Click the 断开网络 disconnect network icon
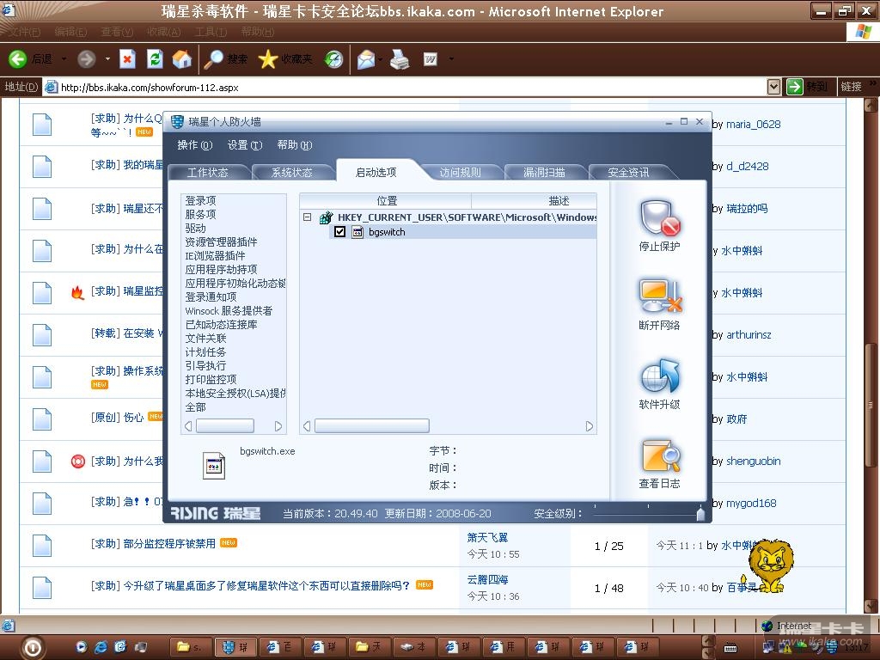This screenshot has height=660, width=880. (659, 296)
